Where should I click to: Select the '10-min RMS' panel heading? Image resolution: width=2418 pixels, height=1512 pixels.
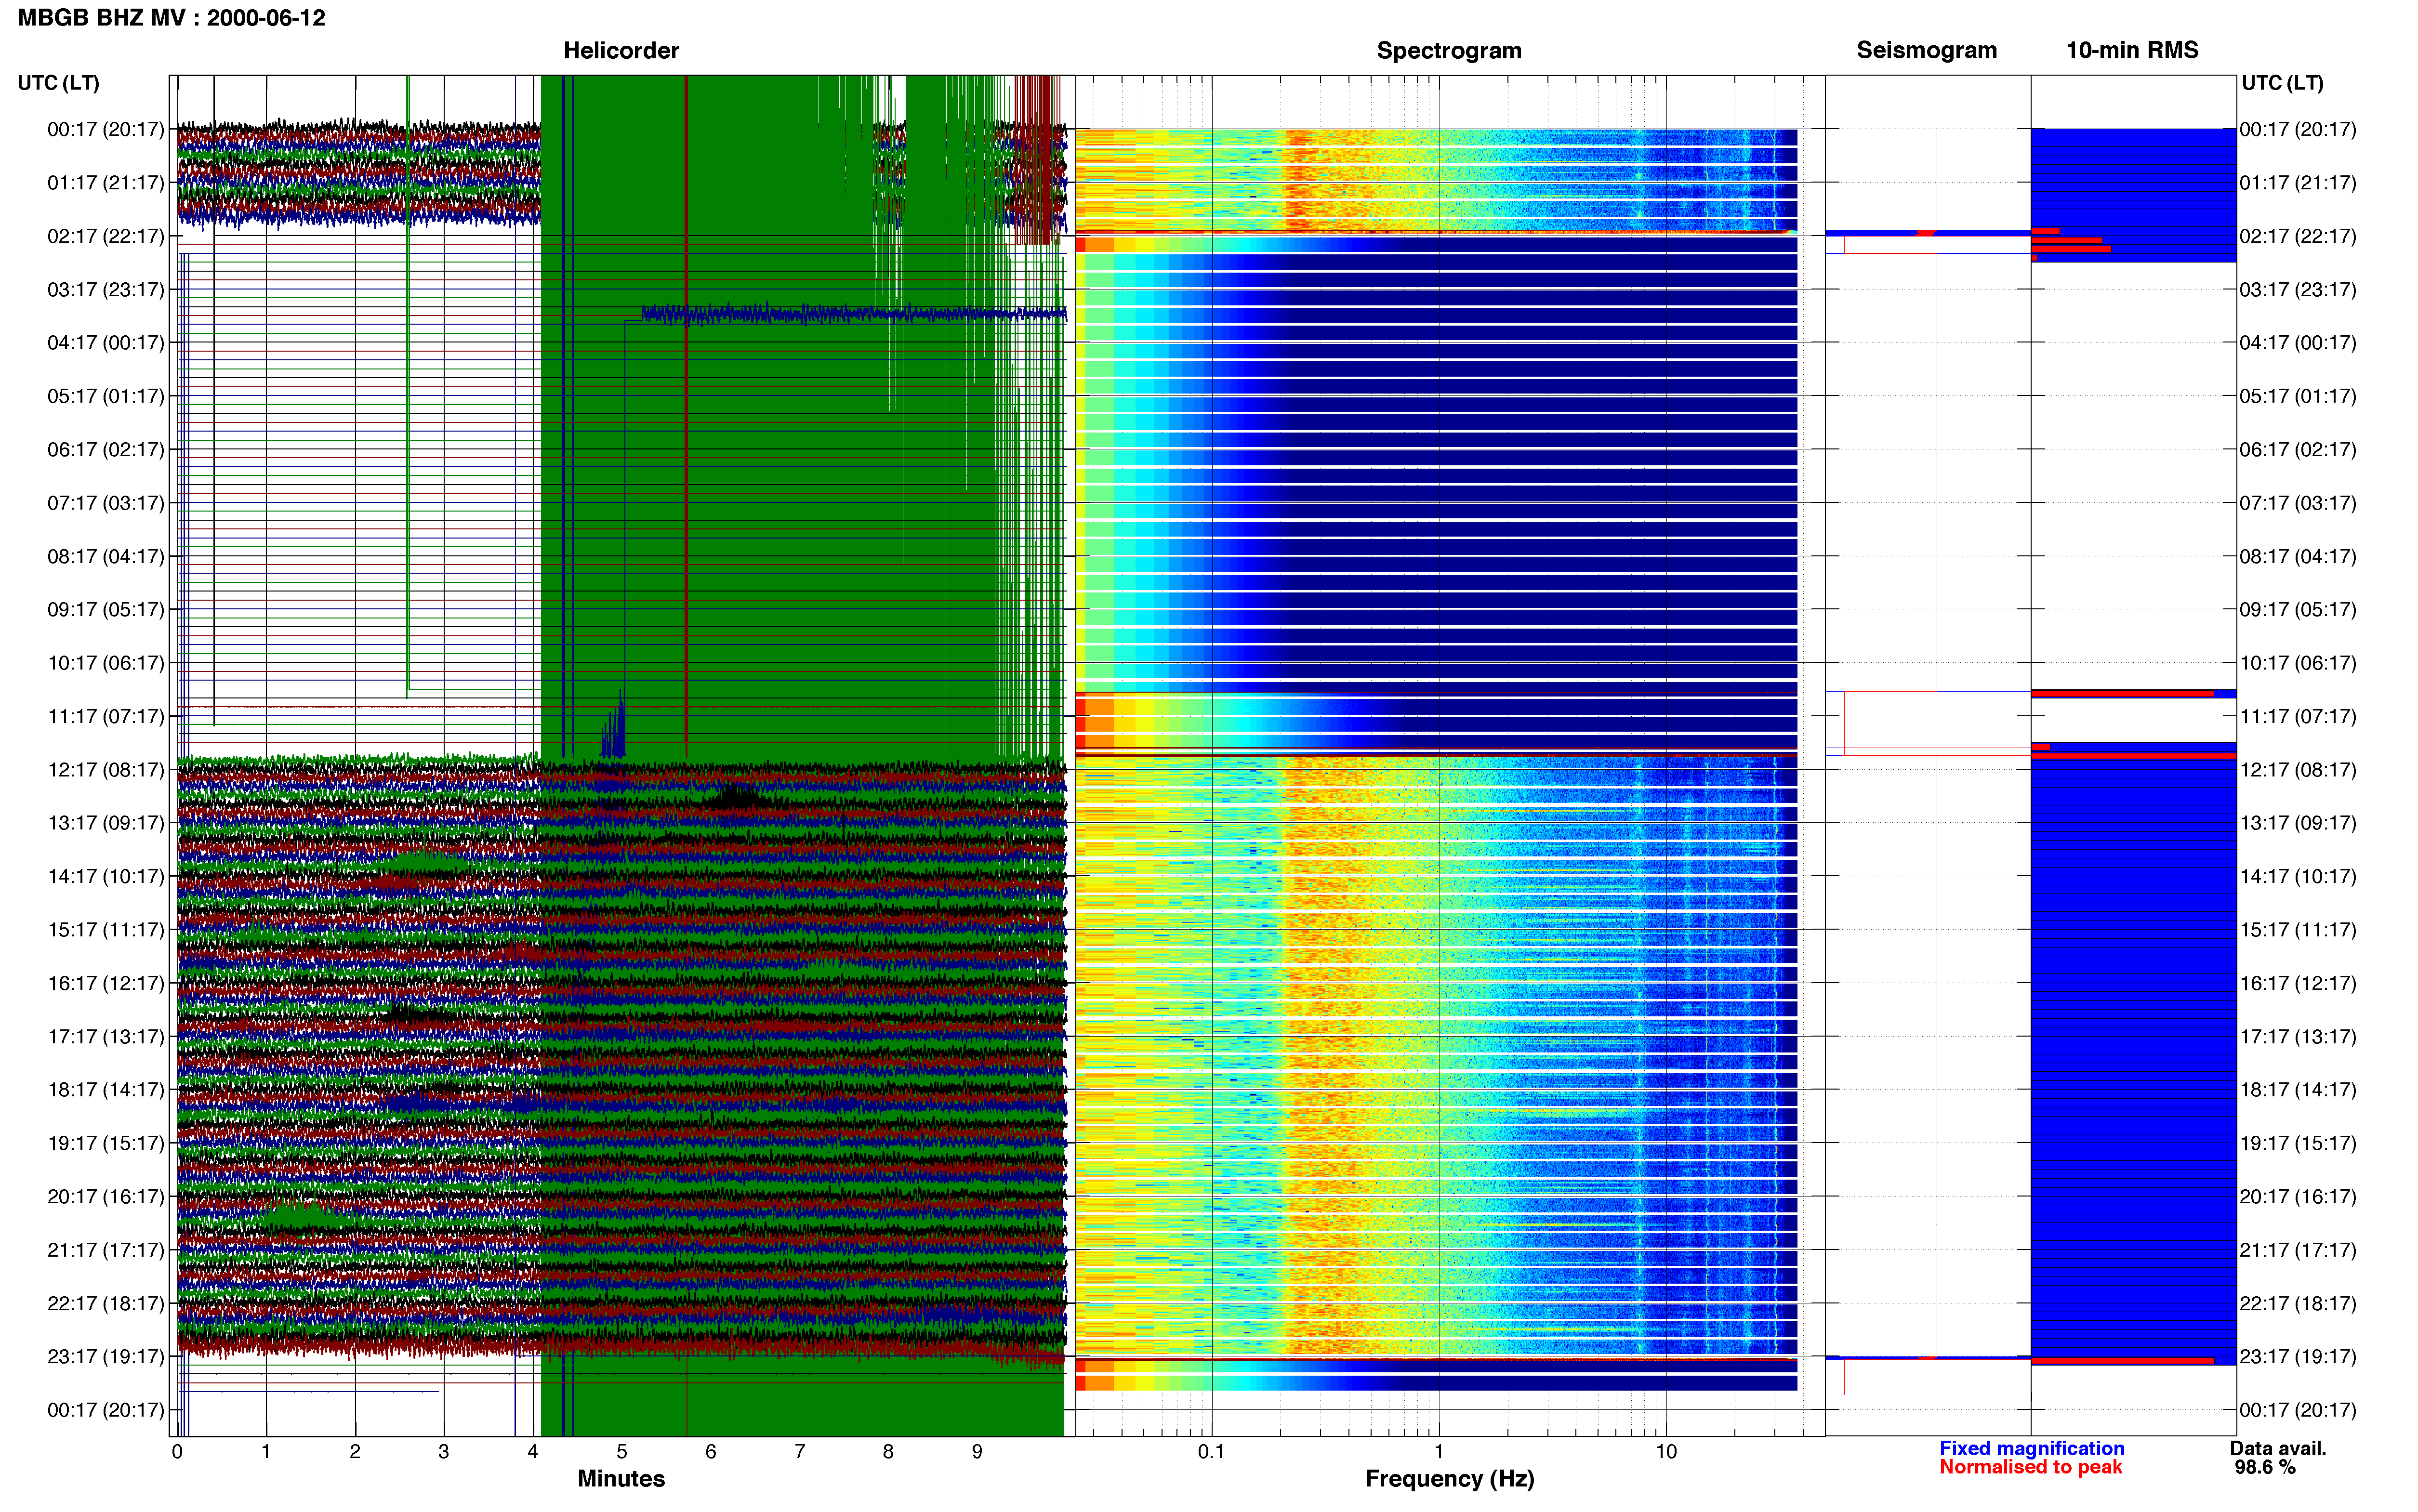coord(2132,50)
